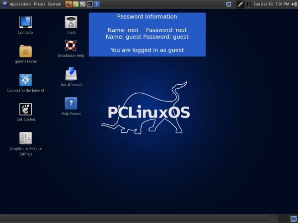Launch the terminal icon in top panel
Viewport: 298px width, 223px height.
click(x=89, y=4)
